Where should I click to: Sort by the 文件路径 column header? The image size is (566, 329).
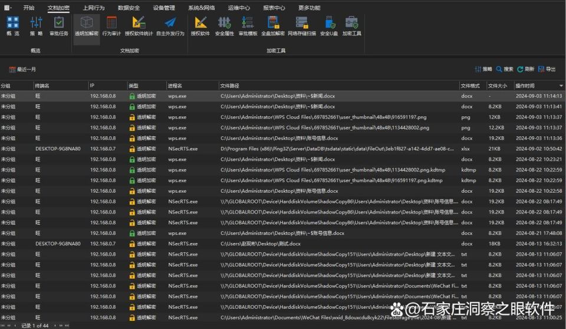click(339, 85)
